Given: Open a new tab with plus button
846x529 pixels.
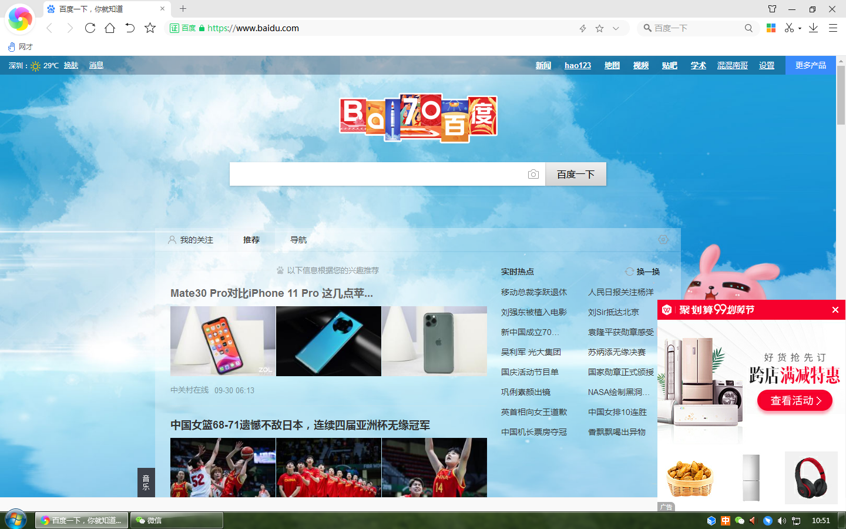Looking at the screenshot, I should pos(183,9).
